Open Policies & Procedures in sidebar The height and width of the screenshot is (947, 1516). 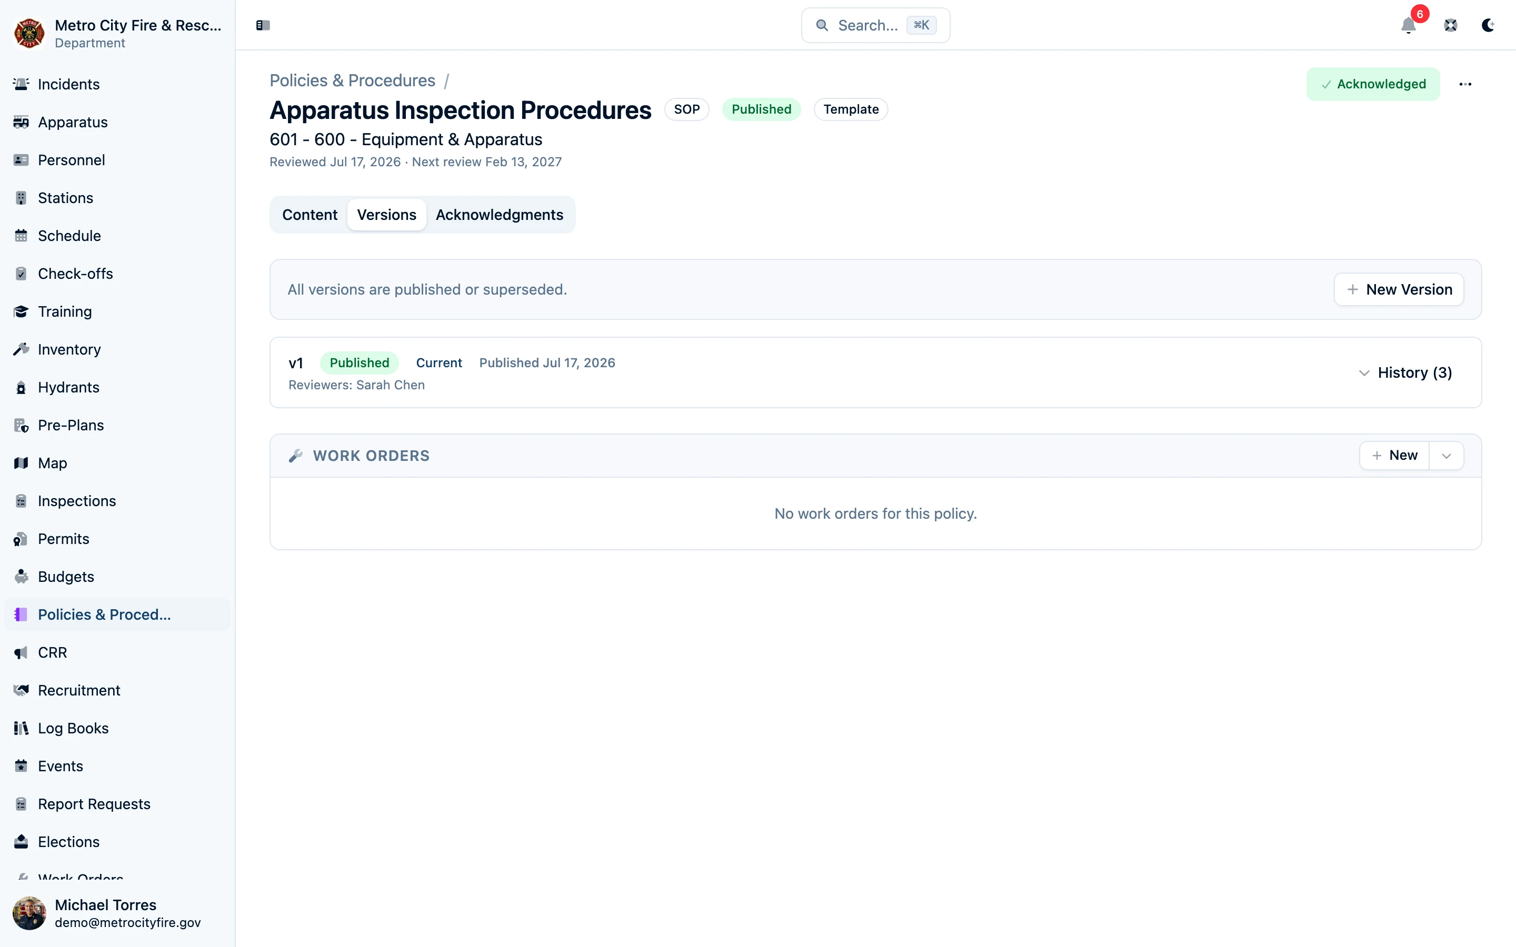coord(117,614)
